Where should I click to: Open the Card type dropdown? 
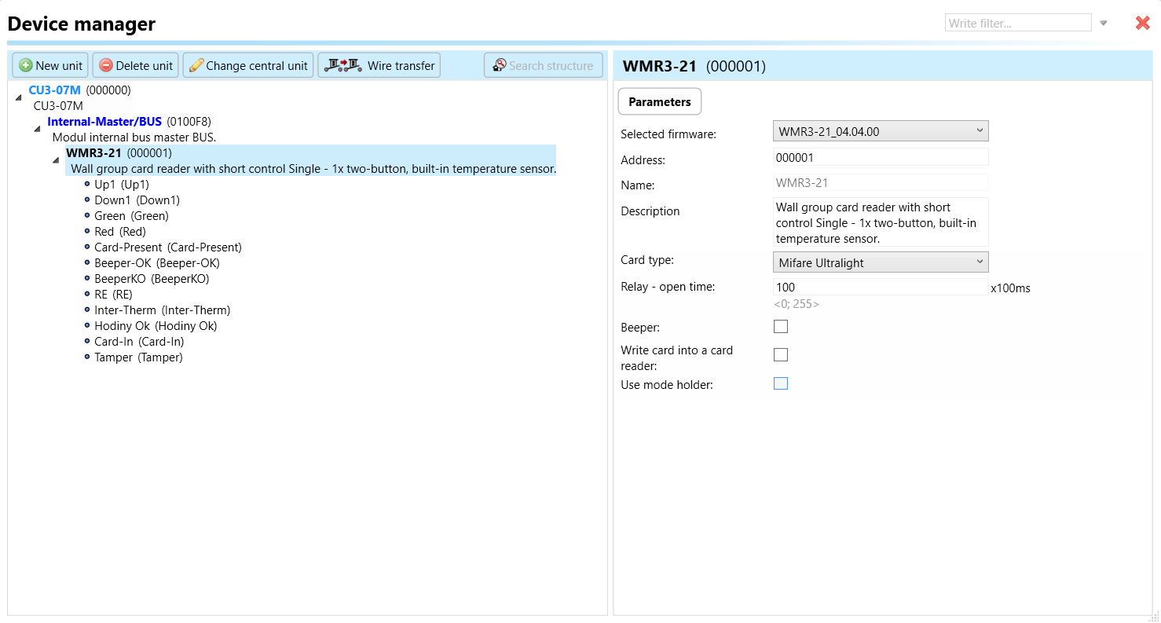click(x=881, y=262)
